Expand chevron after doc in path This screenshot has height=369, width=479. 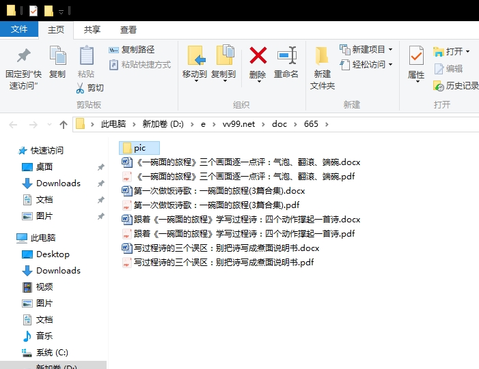click(295, 124)
